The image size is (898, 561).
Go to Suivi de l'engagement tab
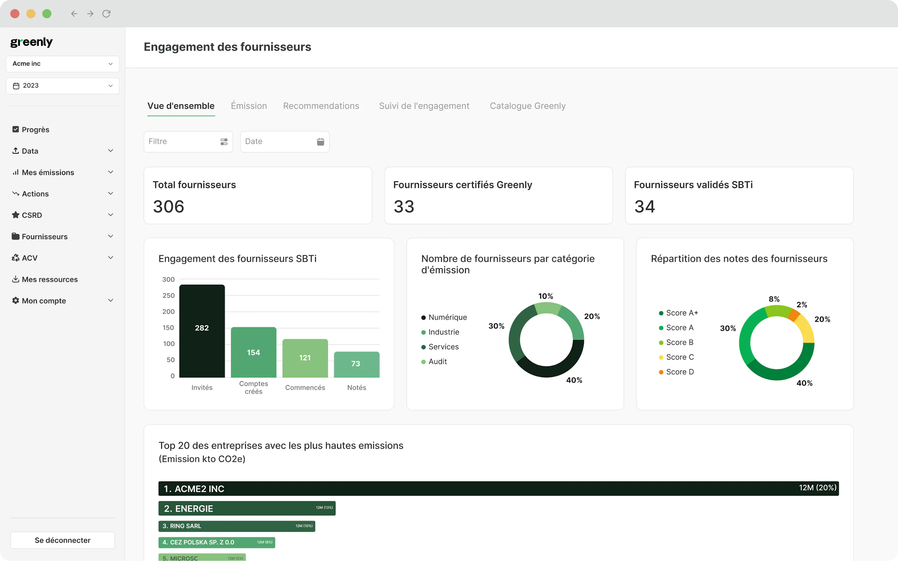pos(424,106)
